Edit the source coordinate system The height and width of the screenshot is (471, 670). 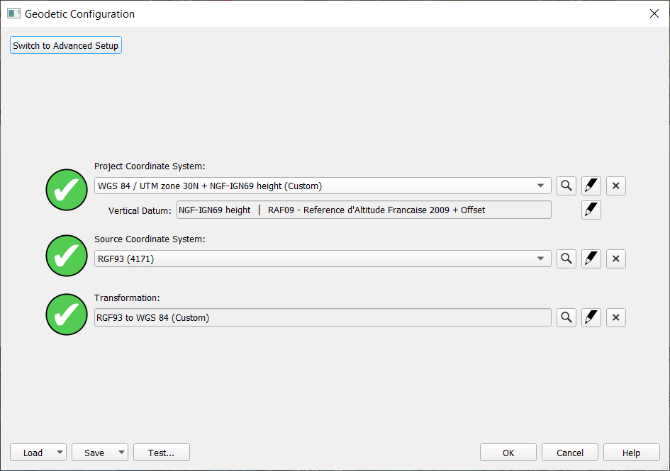[x=591, y=259]
